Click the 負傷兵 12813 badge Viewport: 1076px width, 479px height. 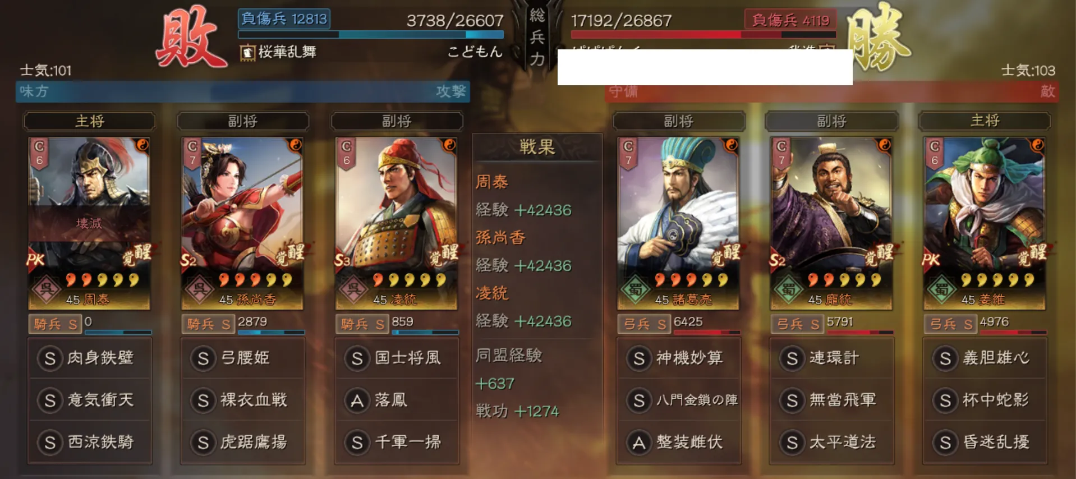(x=284, y=19)
